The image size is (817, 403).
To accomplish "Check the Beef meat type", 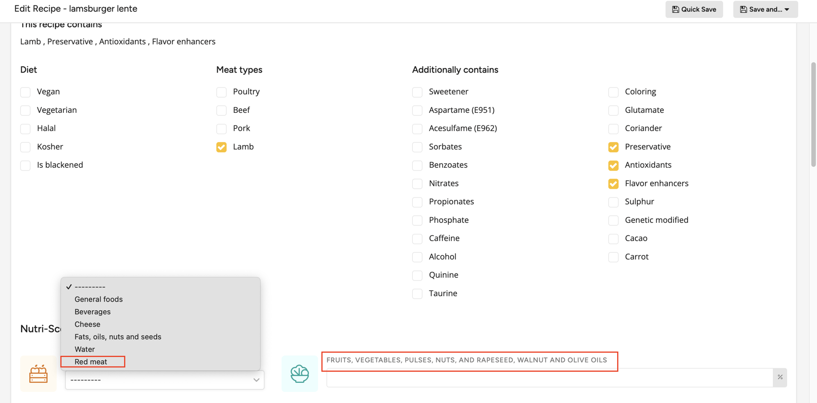I will pyautogui.click(x=222, y=110).
